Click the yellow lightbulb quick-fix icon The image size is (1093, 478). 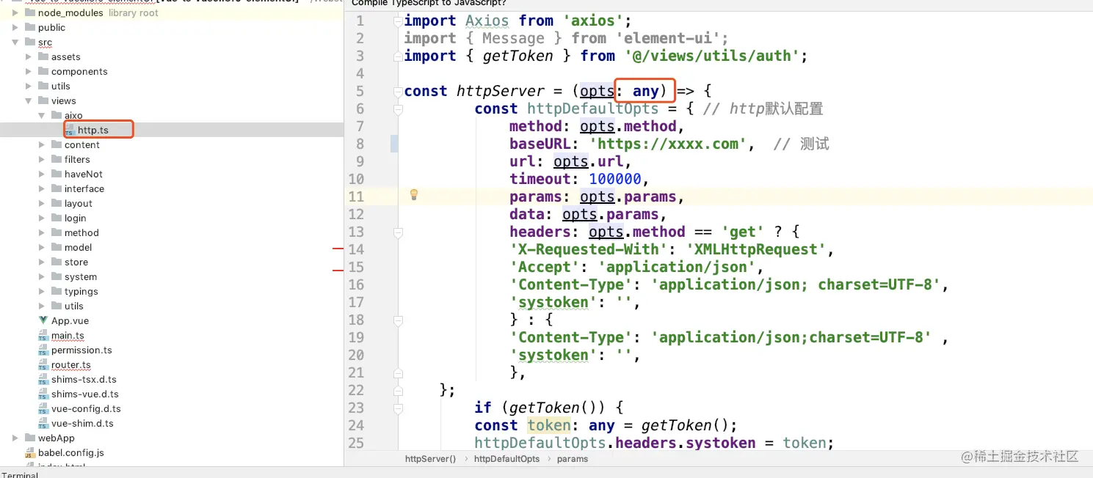pos(414,195)
